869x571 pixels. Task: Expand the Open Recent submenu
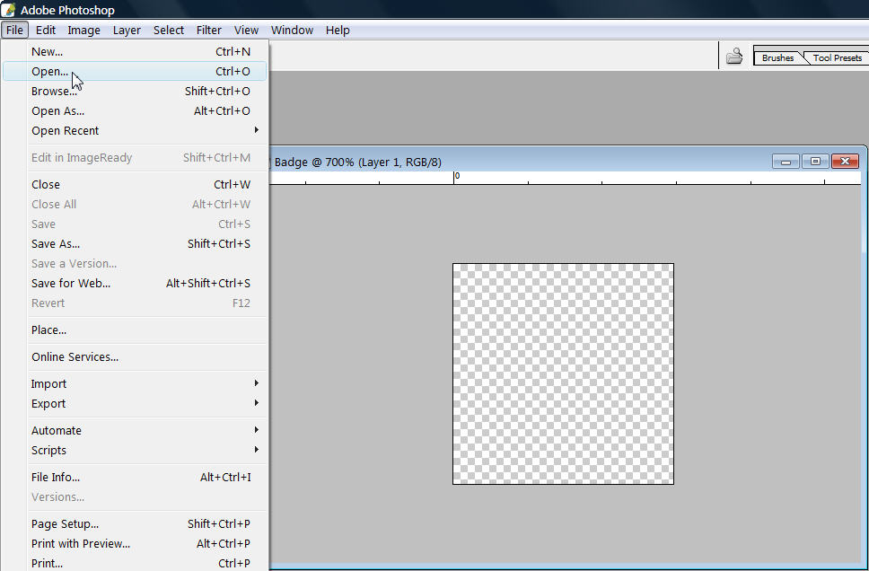[135, 130]
